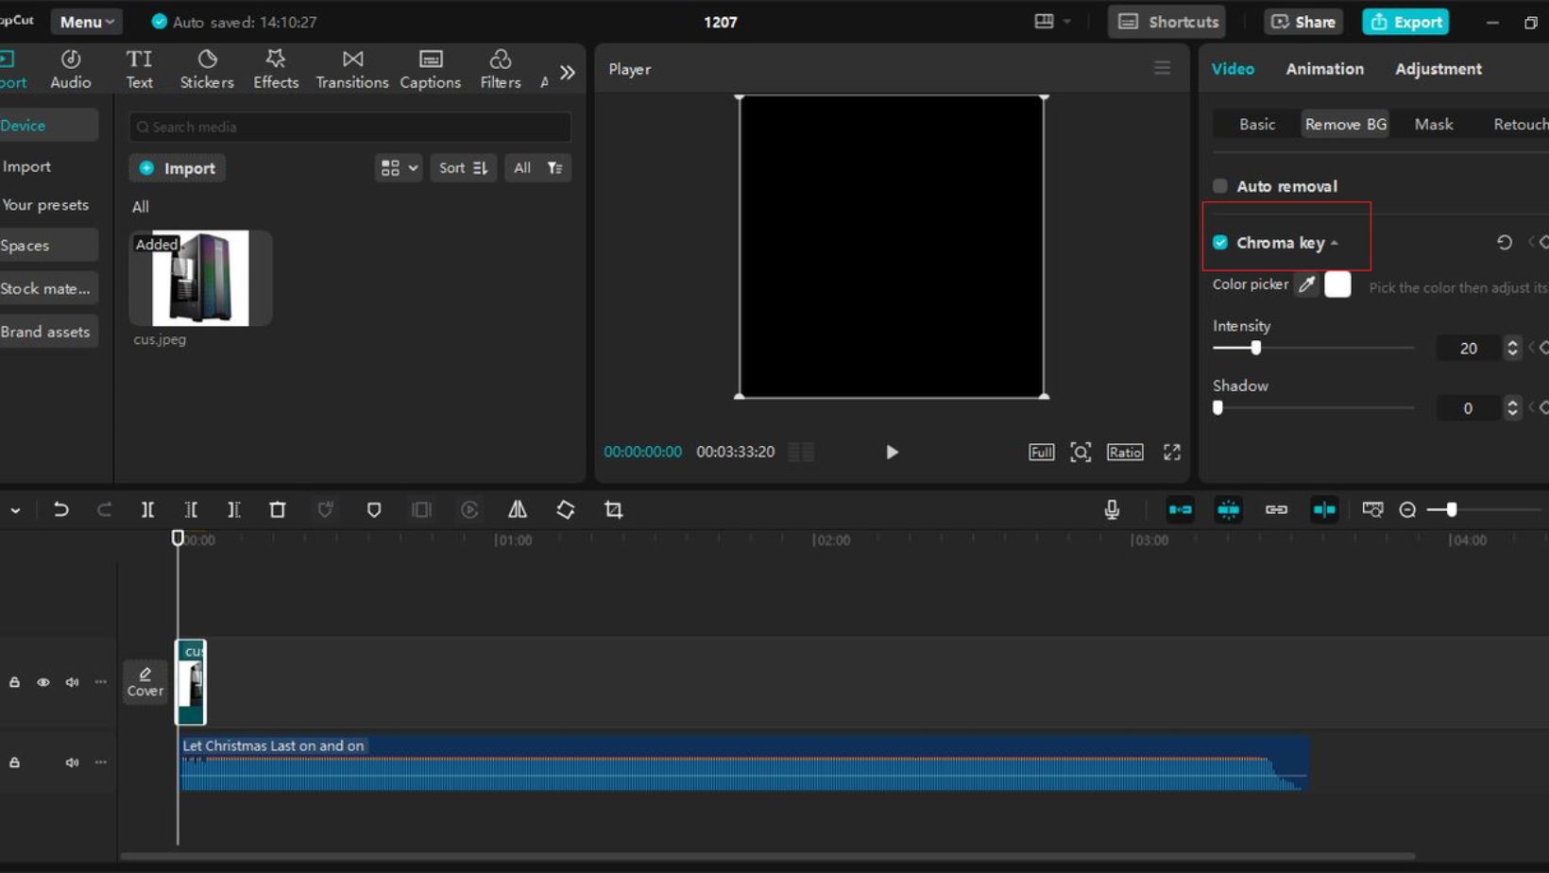Screen dimensions: 1549x873
Task: Switch to the Adjustment tab
Action: [x=1438, y=69]
